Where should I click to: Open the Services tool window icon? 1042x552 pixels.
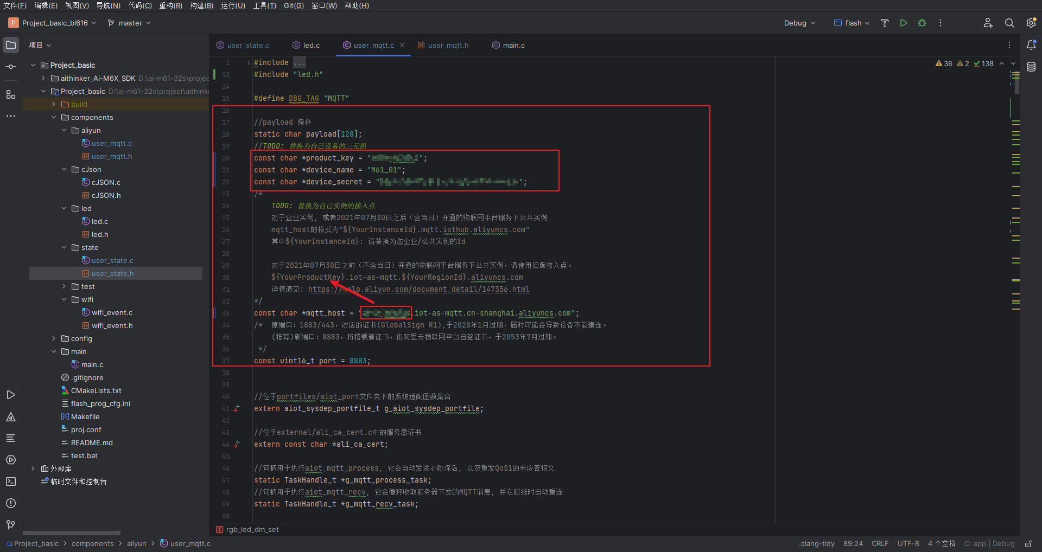(x=11, y=460)
